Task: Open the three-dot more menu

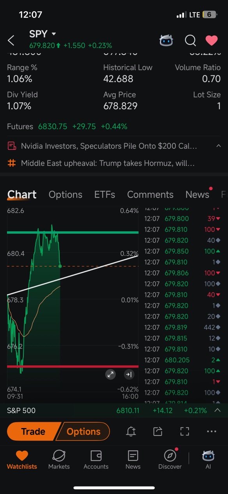Action: tap(212, 432)
